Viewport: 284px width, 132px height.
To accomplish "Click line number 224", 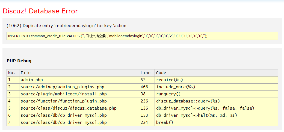I will (x=147, y=122).
